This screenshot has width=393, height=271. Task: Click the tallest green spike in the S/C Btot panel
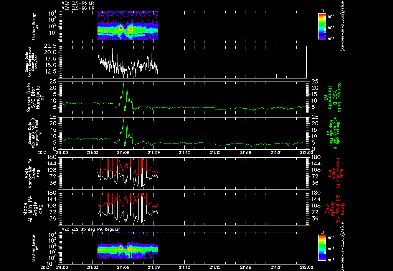123,86
